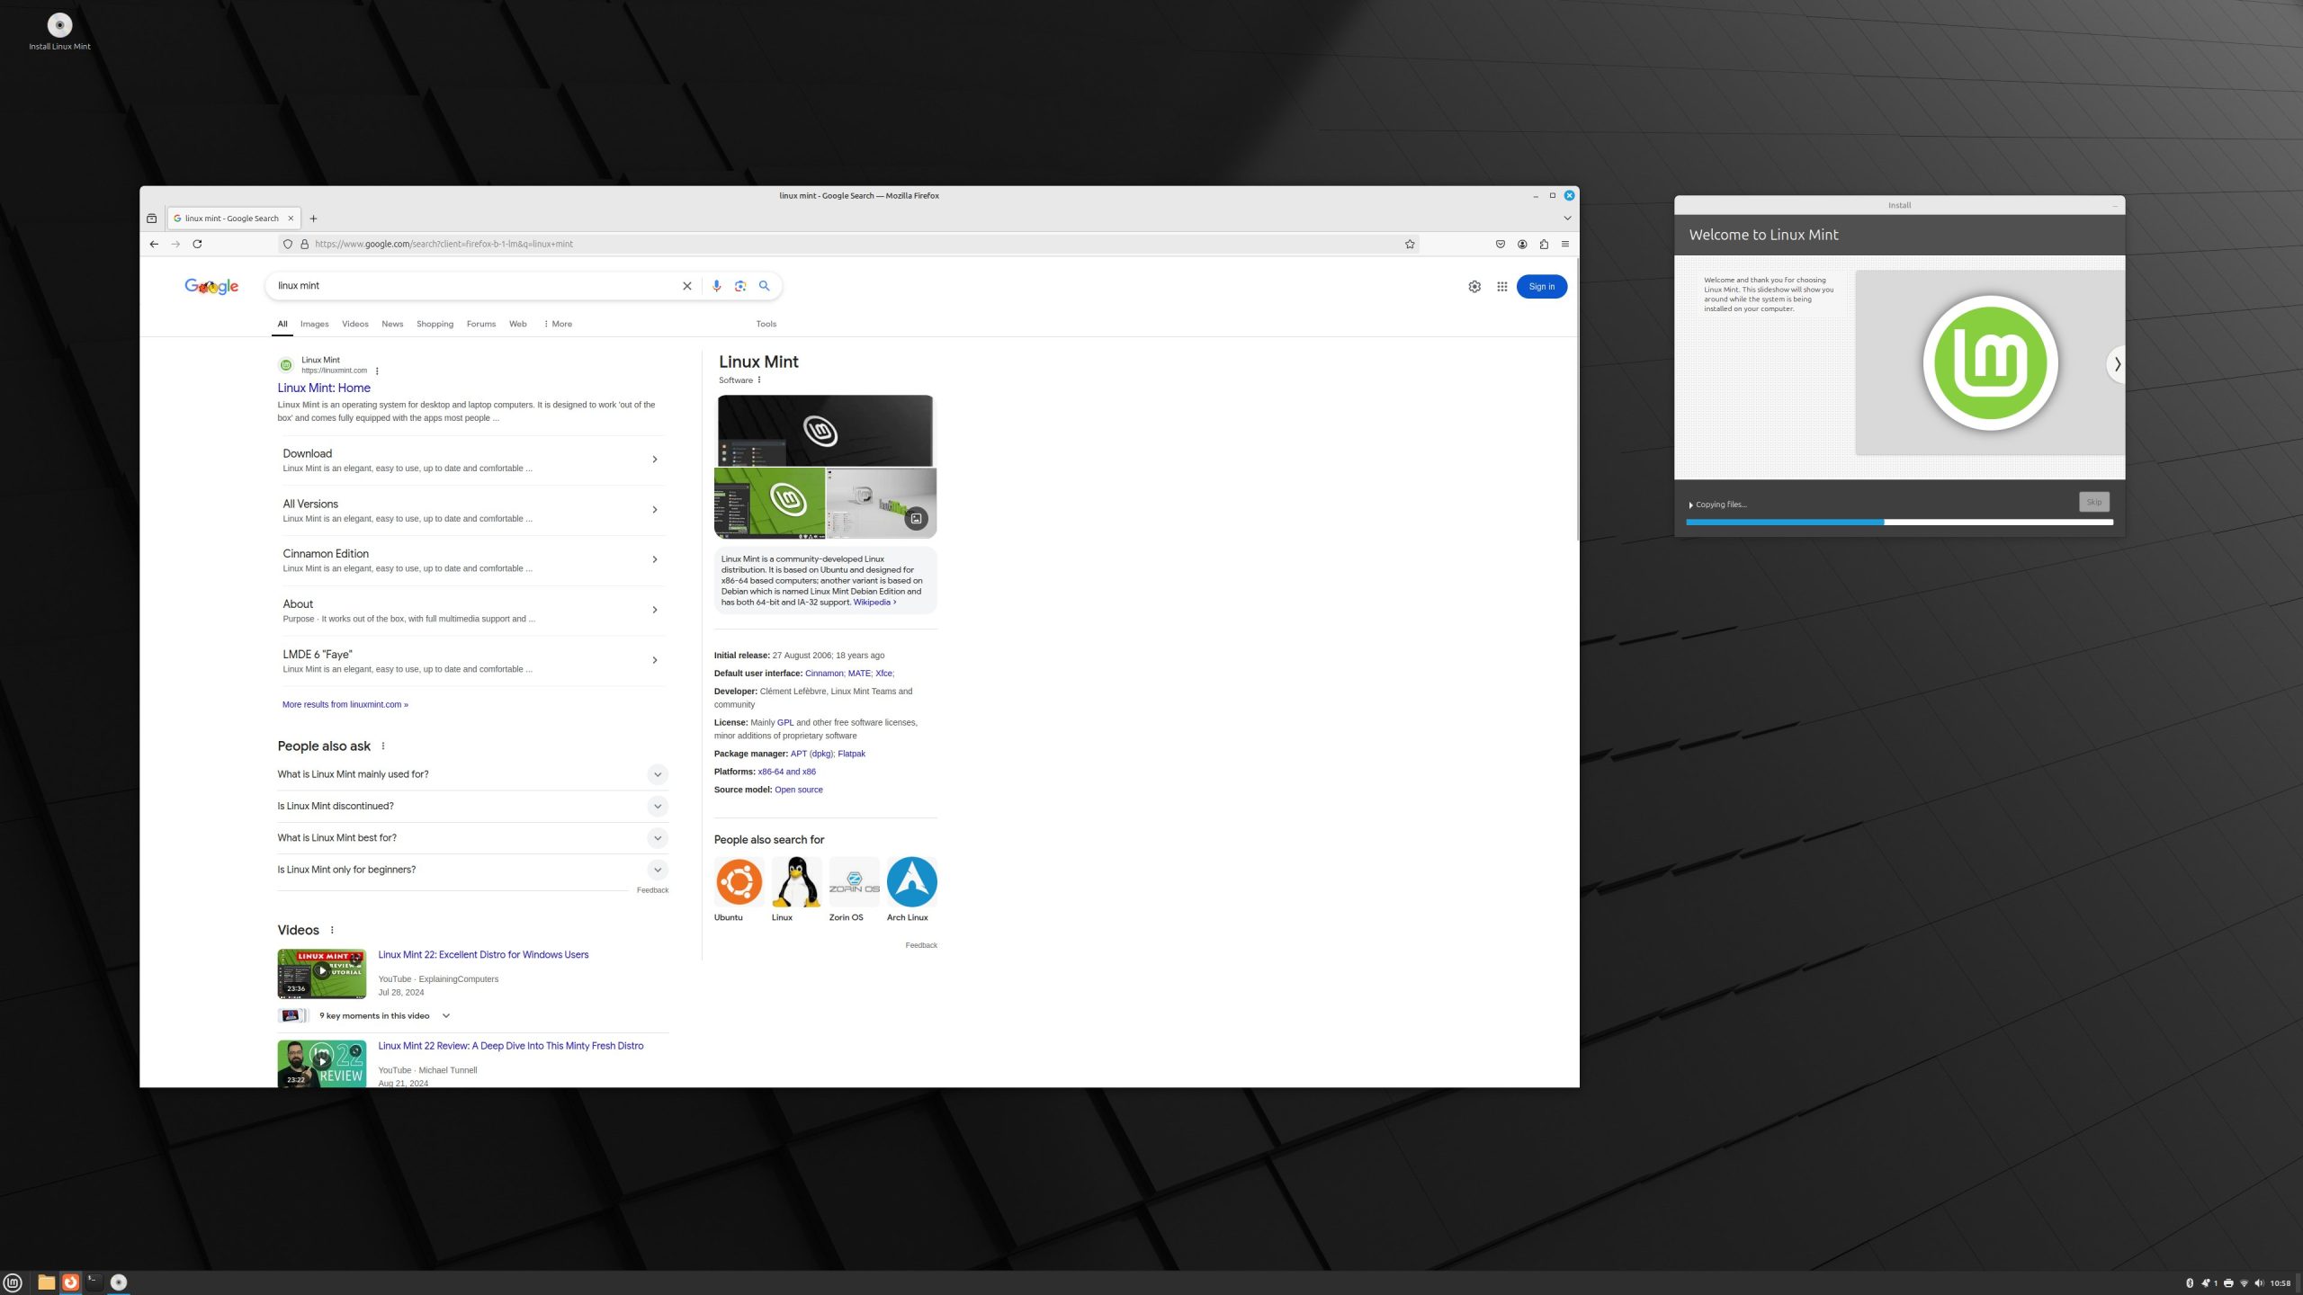Open the Linux Mint start menu
Viewport: 2303px width, 1295px height.
coord(13,1282)
